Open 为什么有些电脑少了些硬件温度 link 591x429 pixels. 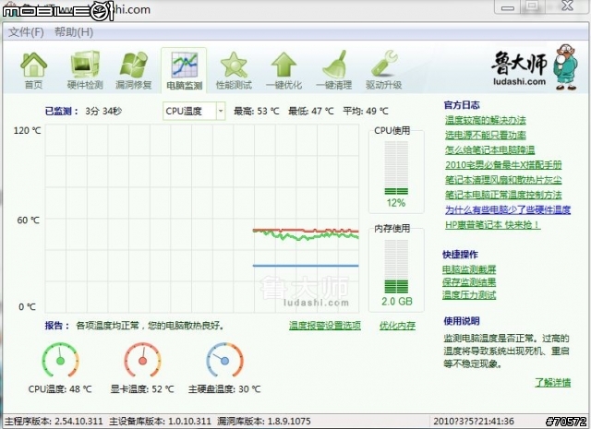pos(508,209)
